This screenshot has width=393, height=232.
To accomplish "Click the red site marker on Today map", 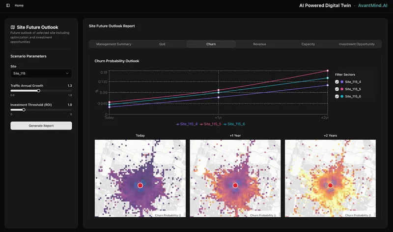I will pyautogui.click(x=140, y=185).
